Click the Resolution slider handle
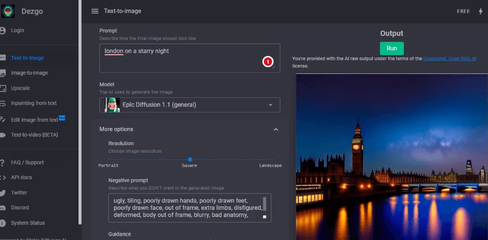 [190, 159]
